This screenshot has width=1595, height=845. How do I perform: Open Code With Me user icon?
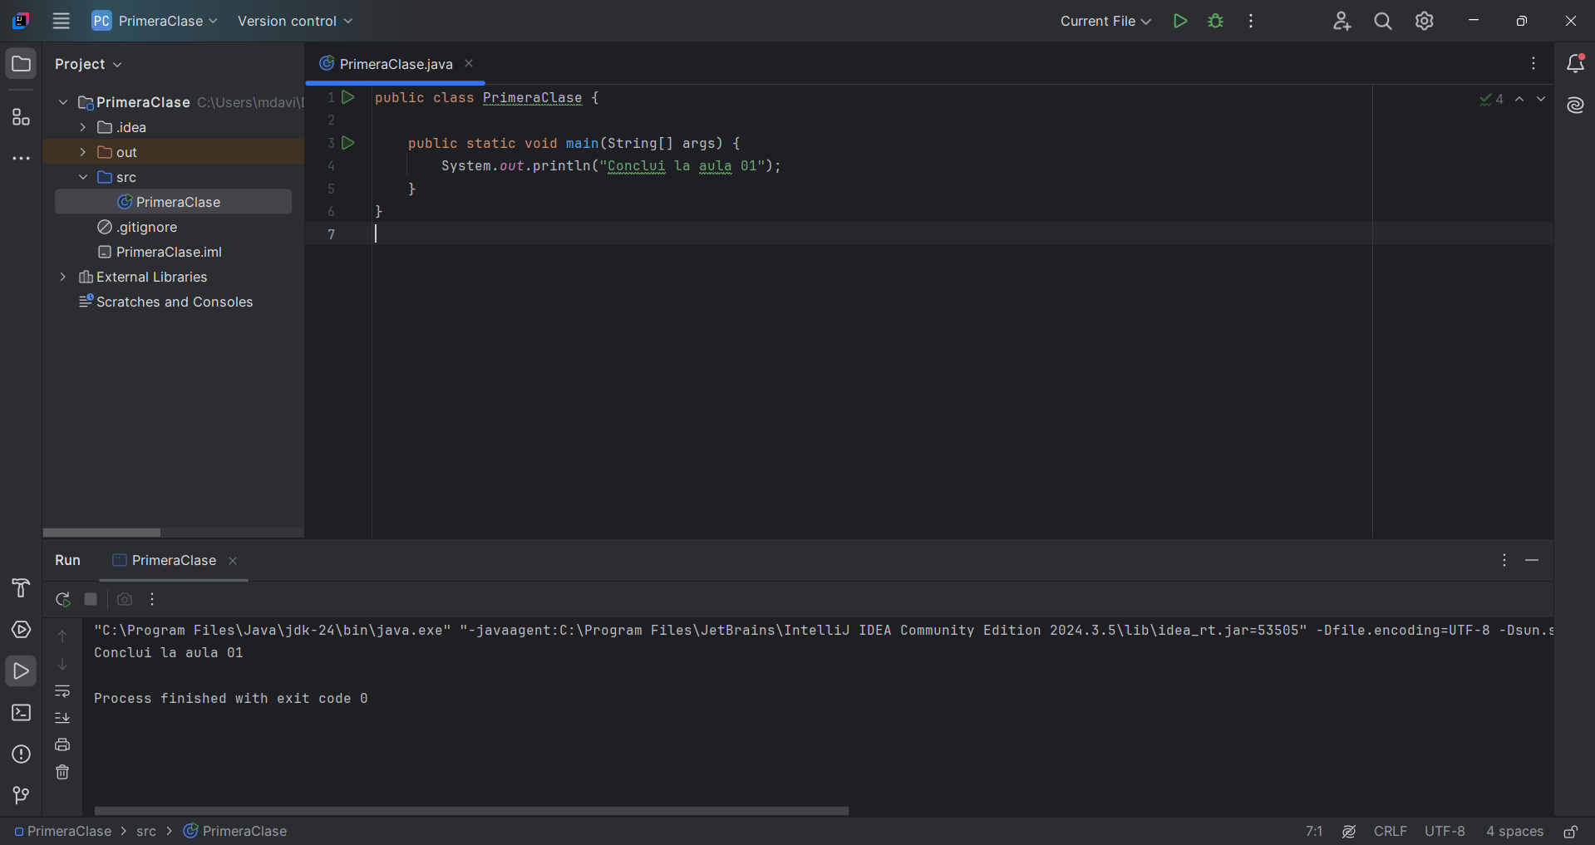(x=1341, y=21)
